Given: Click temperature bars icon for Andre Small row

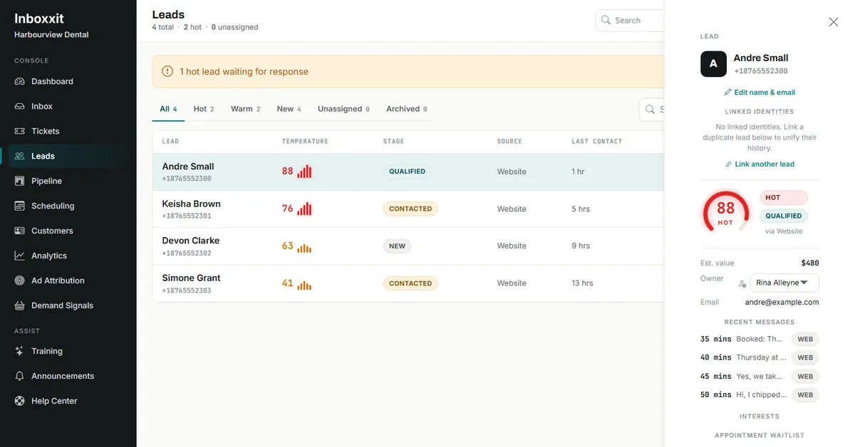Looking at the screenshot, I should click(304, 172).
